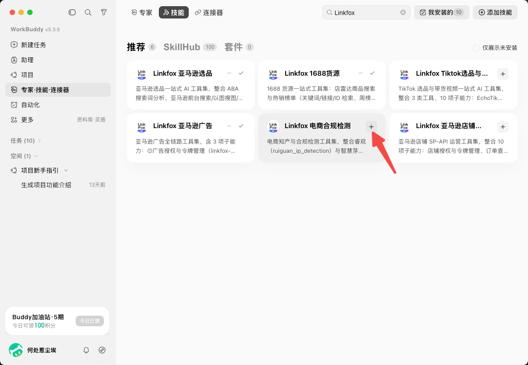
Task: Select 专家·技能·连接器 in the sidebar
Action: pos(58,90)
